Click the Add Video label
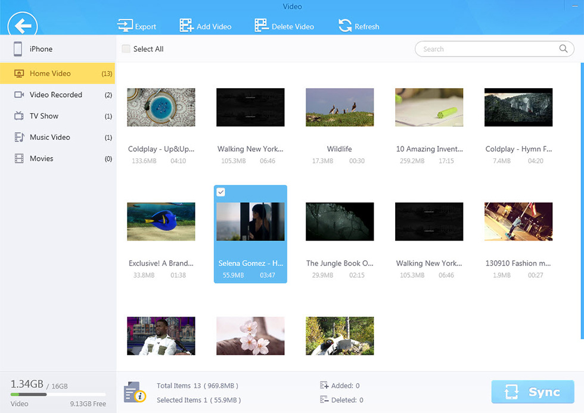Screen dimensions: 584x413 214,26
